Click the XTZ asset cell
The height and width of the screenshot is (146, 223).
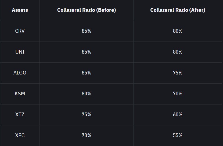[20, 115]
